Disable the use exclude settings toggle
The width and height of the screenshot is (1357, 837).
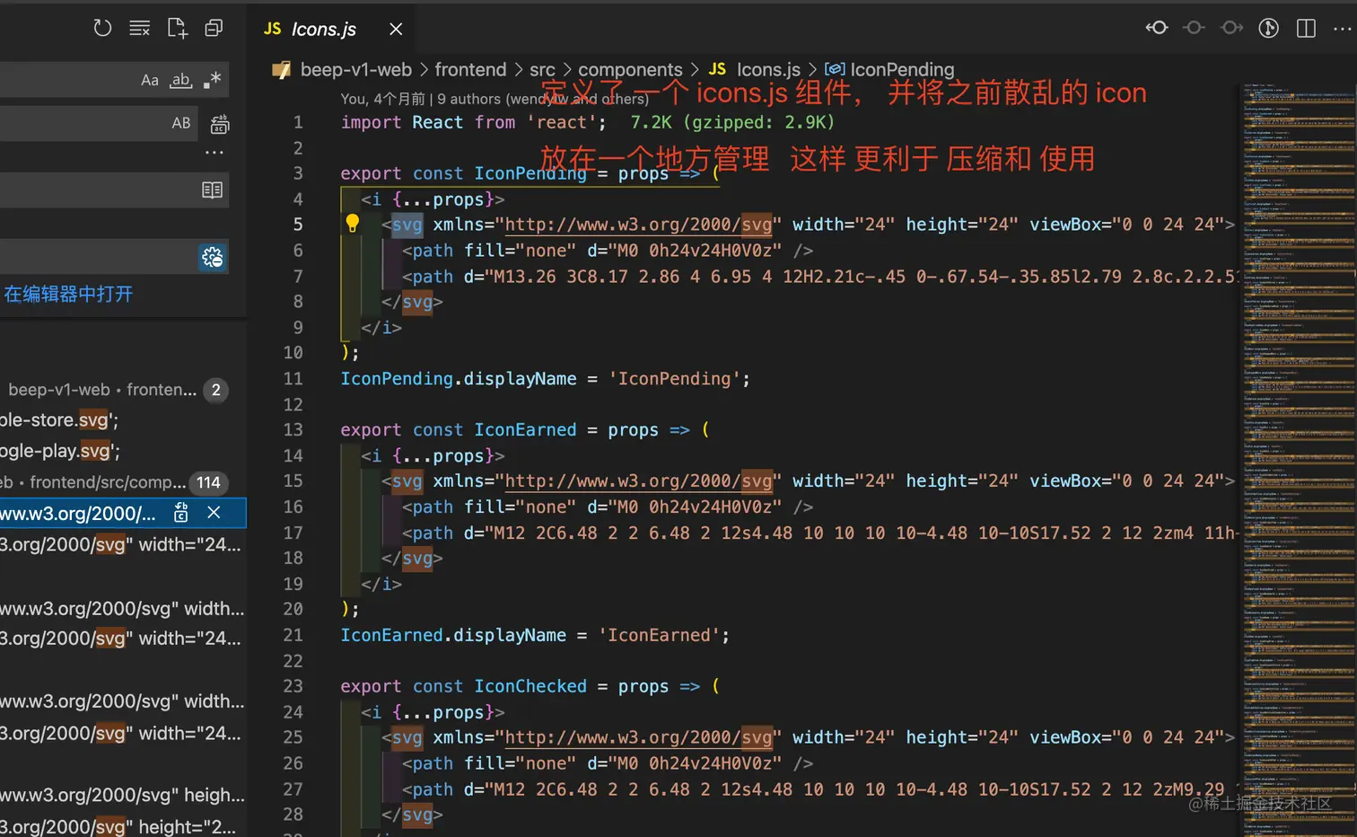pos(213,258)
